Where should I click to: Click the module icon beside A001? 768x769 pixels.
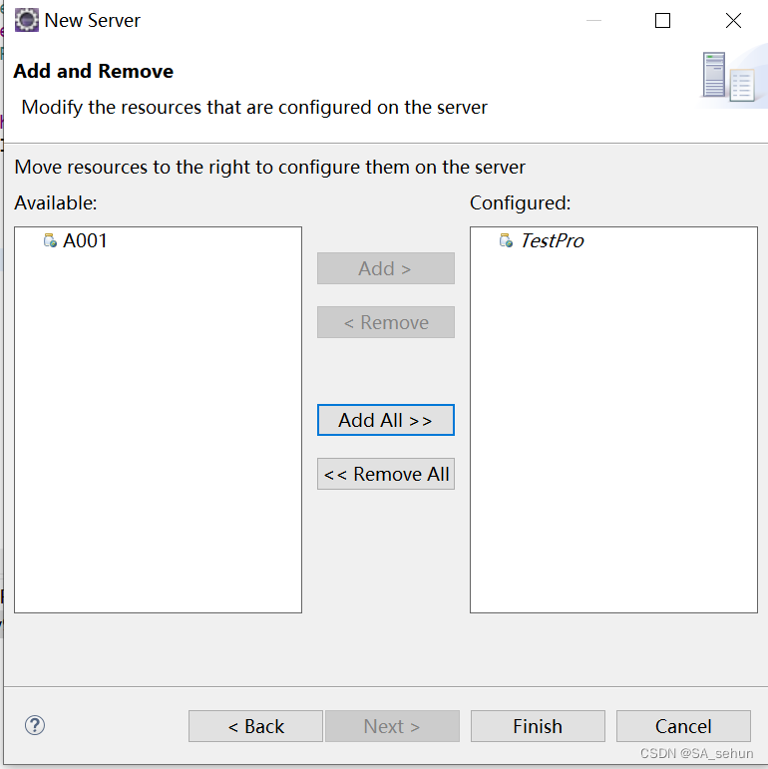point(50,240)
